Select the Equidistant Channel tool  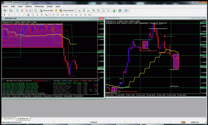tap(28, 15)
